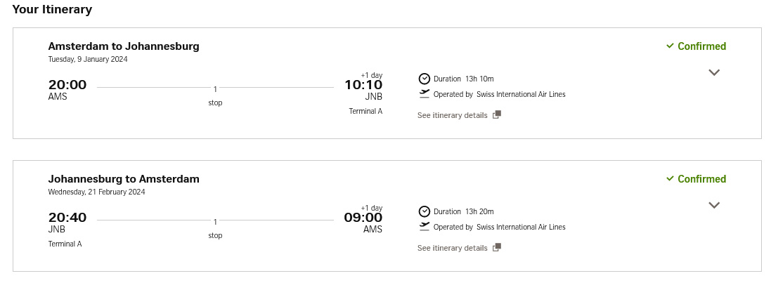
Task: Expand the Johannesburg to Amsterdam flight details
Action: click(714, 205)
